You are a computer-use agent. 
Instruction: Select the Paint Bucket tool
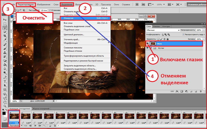pyautogui.click(x=5, y=65)
